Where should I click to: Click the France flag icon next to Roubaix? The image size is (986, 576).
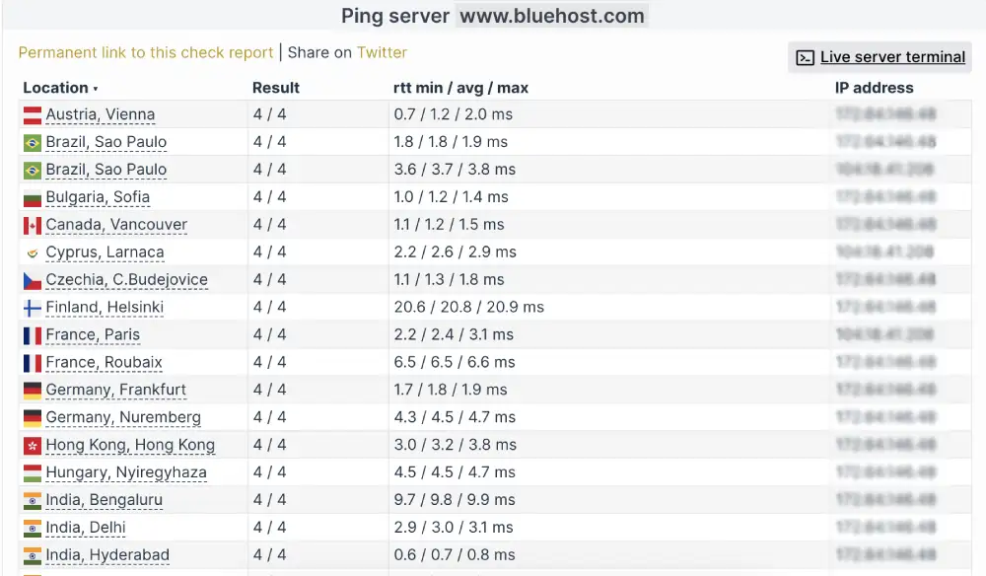point(31,363)
